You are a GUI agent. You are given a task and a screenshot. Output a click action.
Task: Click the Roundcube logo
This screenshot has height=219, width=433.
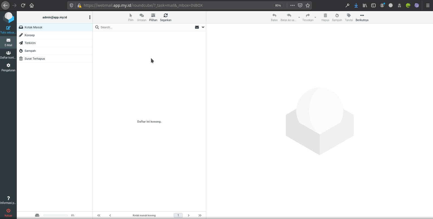(x=8, y=18)
